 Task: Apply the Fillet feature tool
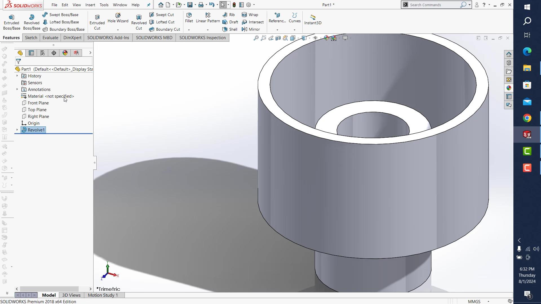click(189, 17)
